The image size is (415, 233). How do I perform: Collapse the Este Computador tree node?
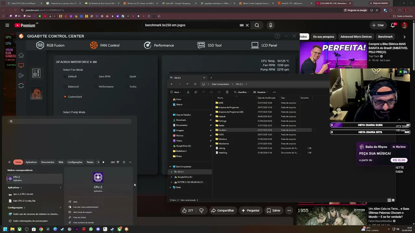point(170,167)
